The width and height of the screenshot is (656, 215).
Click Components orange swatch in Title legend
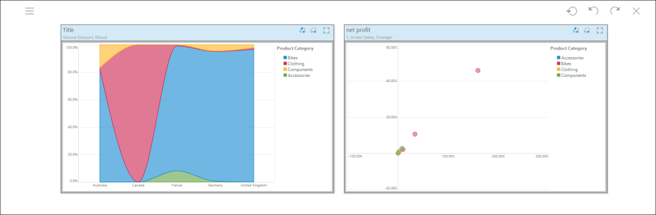tap(285, 69)
